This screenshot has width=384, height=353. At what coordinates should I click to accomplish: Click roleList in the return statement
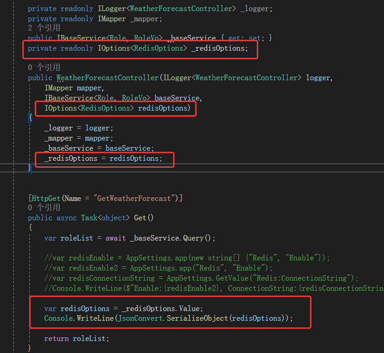click(89, 339)
